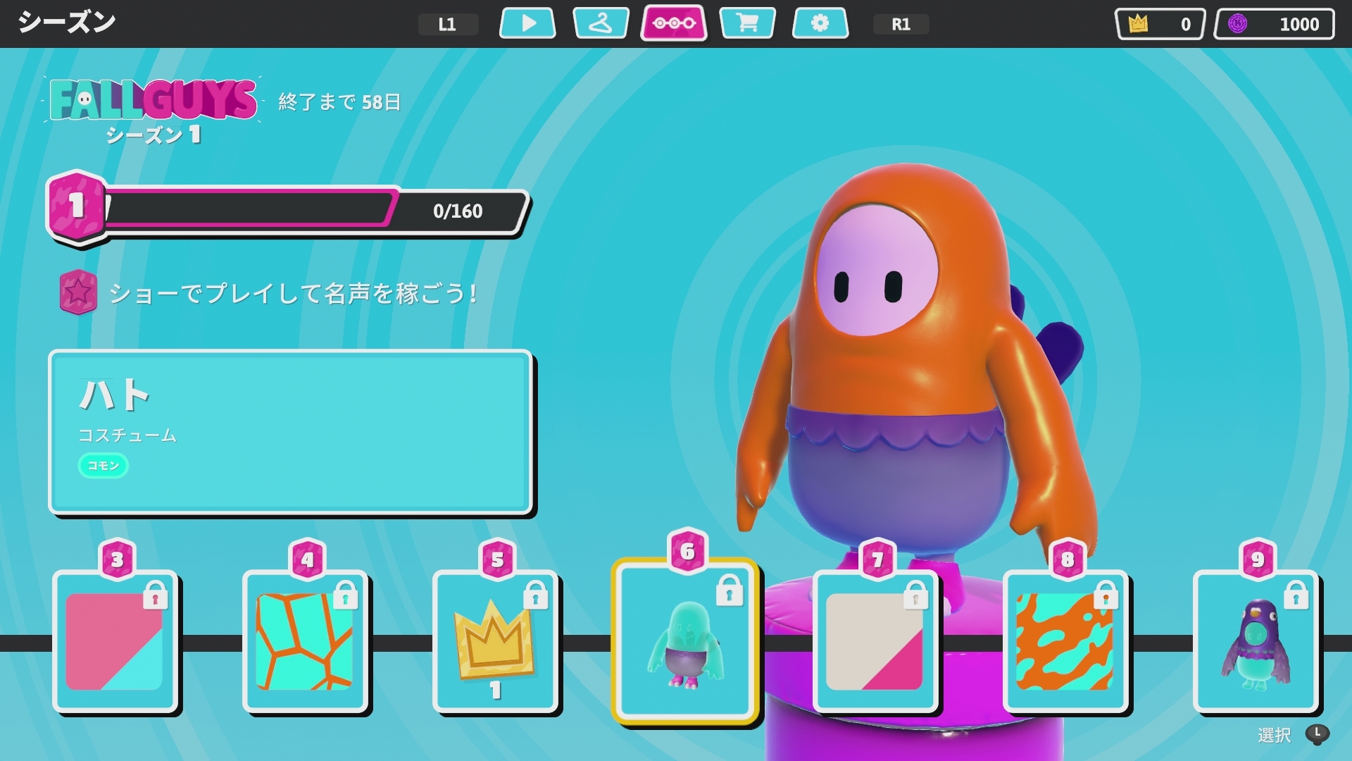
Task: Select level 4 cracked pattern reward
Action: (305, 641)
